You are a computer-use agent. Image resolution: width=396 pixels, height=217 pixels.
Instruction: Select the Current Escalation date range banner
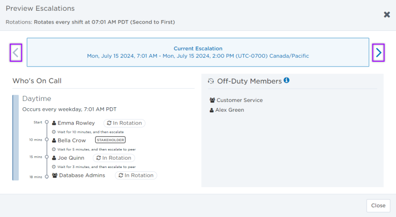coord(198,52)
